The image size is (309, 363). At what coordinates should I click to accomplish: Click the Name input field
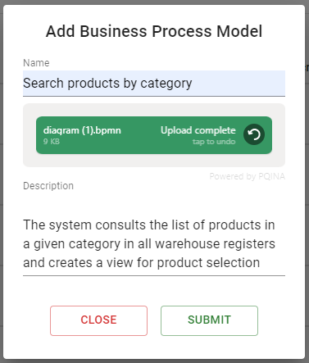click(154, 84)
